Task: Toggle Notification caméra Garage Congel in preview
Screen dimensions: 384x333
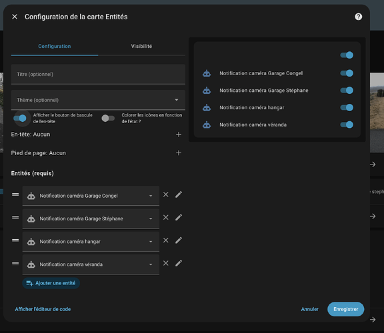Action: coord(347,73)
